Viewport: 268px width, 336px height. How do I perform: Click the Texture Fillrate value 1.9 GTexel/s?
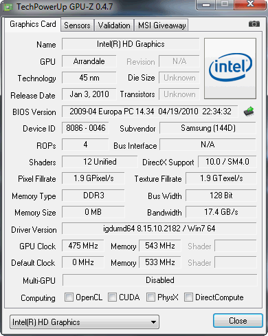221,178
